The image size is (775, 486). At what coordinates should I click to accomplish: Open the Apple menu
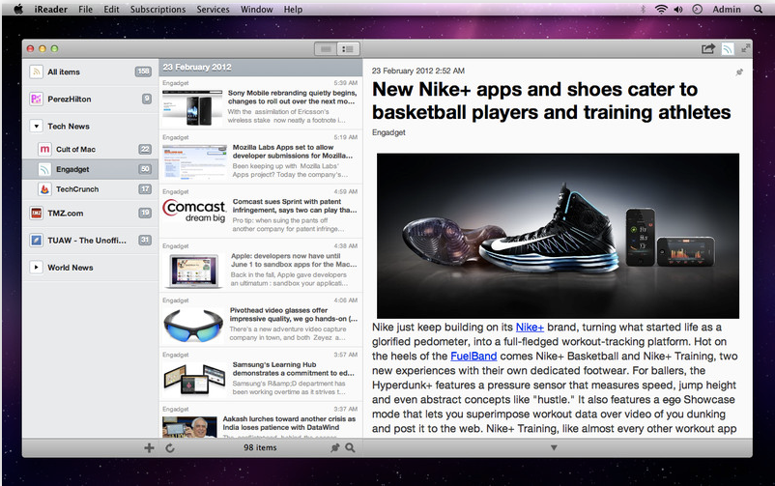(x=17, y=9)
